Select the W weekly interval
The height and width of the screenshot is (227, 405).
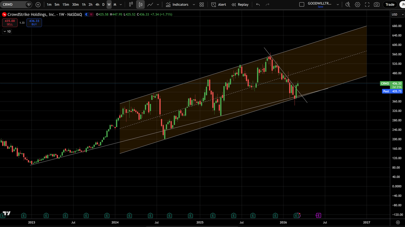point(109,4)
